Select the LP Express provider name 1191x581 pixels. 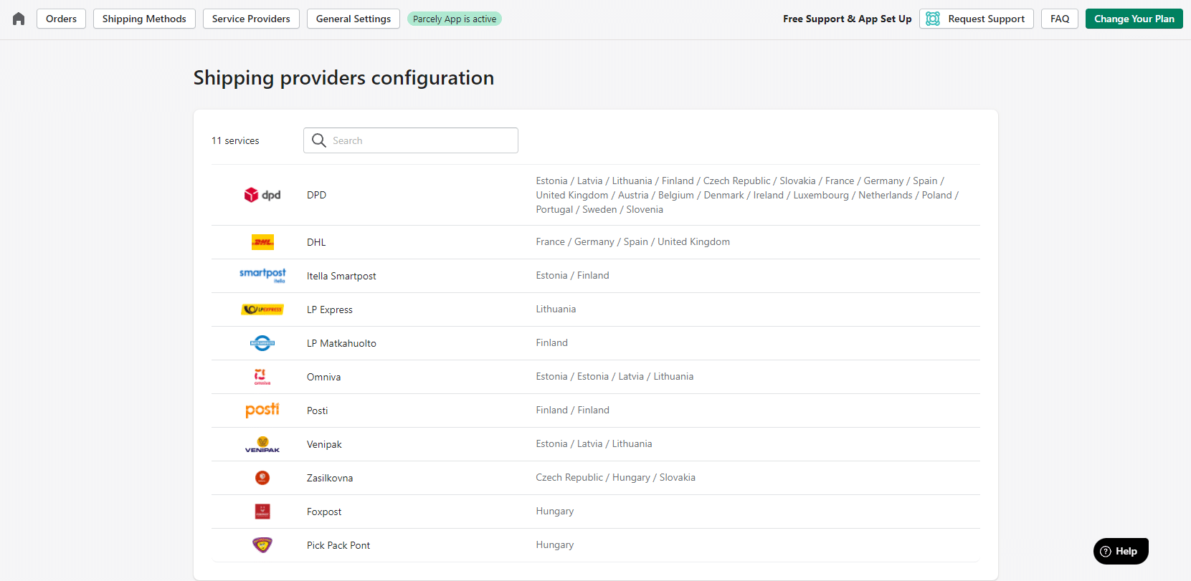330,309
